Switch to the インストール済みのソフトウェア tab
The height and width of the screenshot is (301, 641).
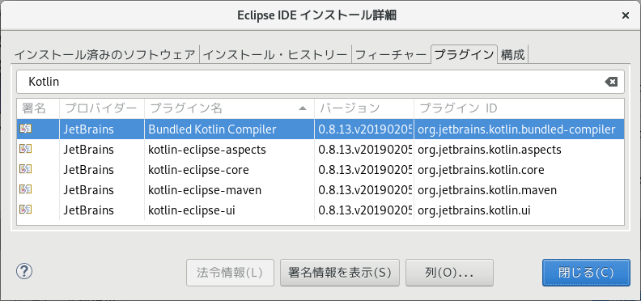tap(105, 55)
